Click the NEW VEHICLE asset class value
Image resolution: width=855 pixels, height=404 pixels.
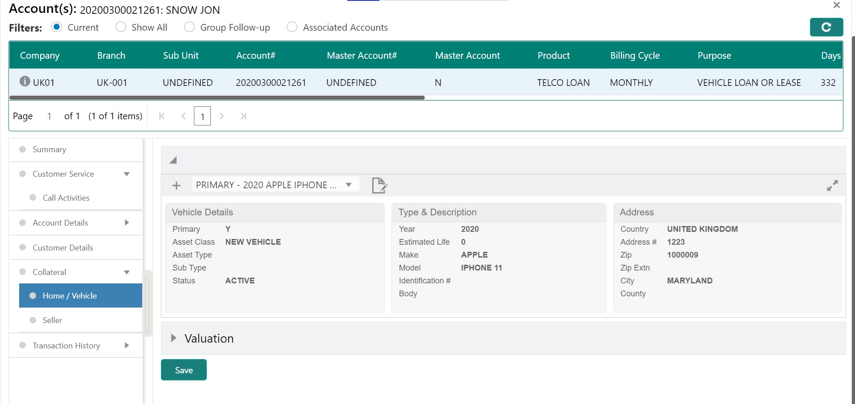pyautogui.click(x=253, y=242)
